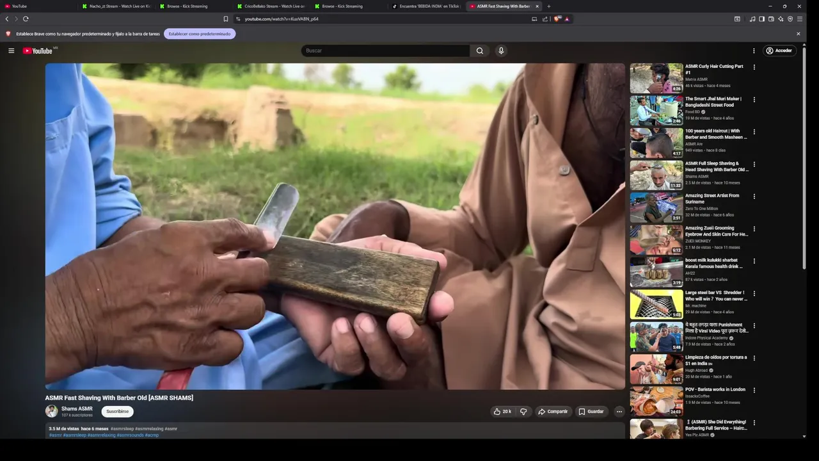
Task: Subscribe using the Suscribirse button
Action: point(117,412)
